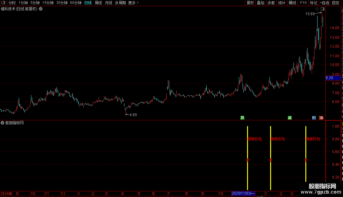The height and width of the screenshot is (197, 343).
Task: Toggle the left sidebar panel icon
Action: pos(3,3)
